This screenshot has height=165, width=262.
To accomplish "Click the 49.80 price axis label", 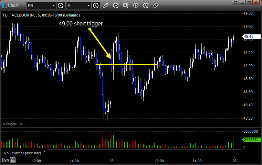I will point(248,13).
